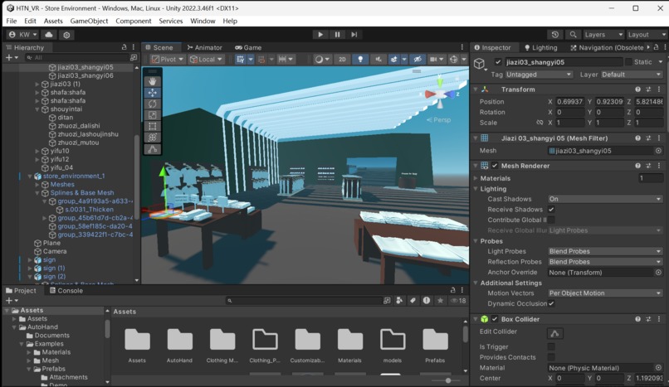This screenshot has width=669, height=387.
Task: Collapse the shouyintai hierarchy item
Action: tap(37, 109)
